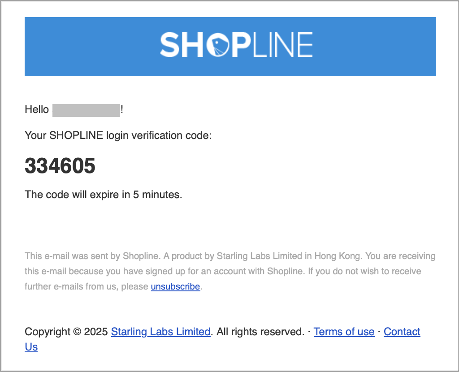Click the 'All rights reserved' text

coord(260,332)
